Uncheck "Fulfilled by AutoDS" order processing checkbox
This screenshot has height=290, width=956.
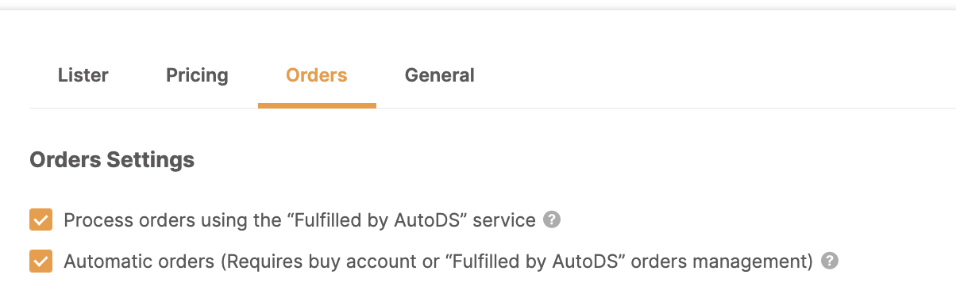click(41, 219)
